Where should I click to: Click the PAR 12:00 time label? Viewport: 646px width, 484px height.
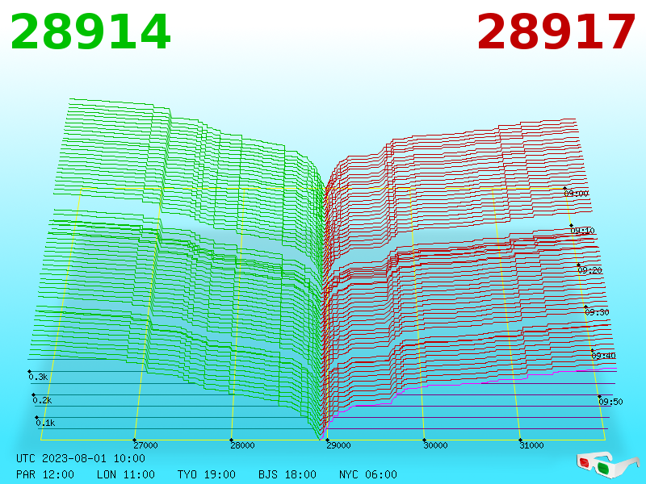point(45,474)
